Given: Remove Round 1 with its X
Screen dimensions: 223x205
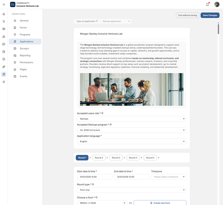Looking at the screenshot, I should pos(90,158).
